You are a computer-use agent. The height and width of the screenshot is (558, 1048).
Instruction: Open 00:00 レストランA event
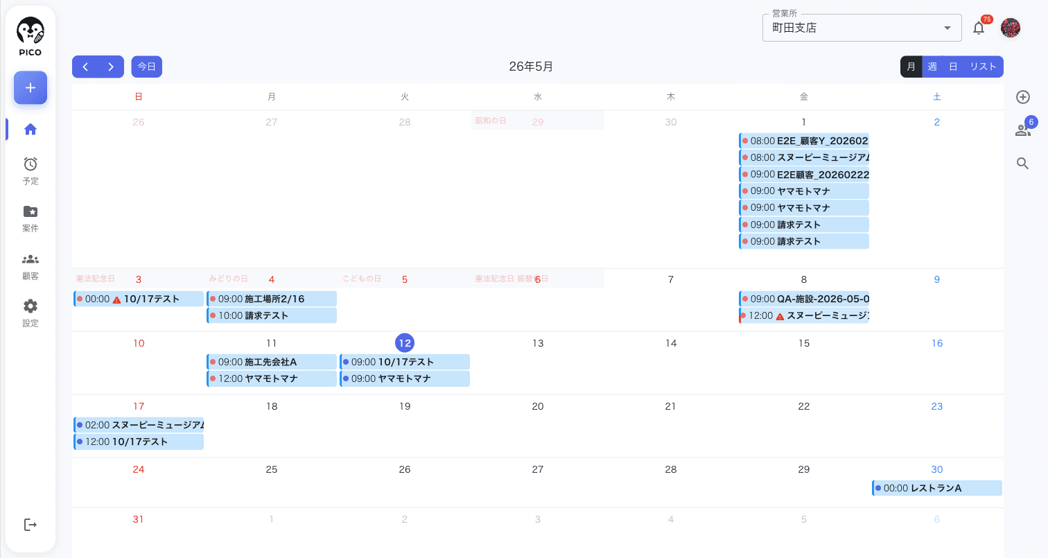click(x=937, y=488)
